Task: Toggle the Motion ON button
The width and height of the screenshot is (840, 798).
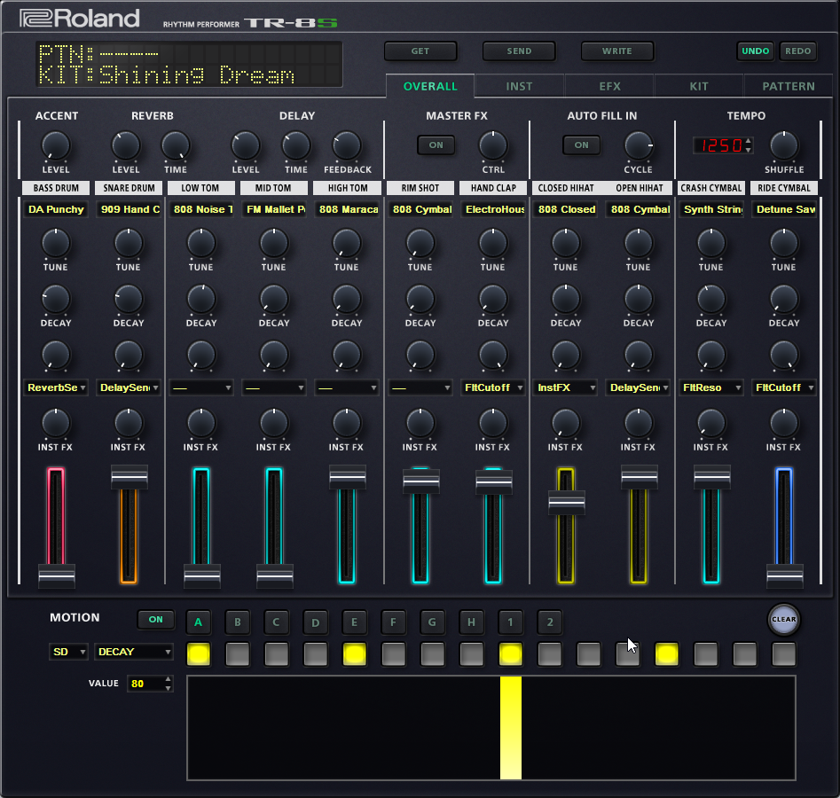Action: (x=156, y=620)
